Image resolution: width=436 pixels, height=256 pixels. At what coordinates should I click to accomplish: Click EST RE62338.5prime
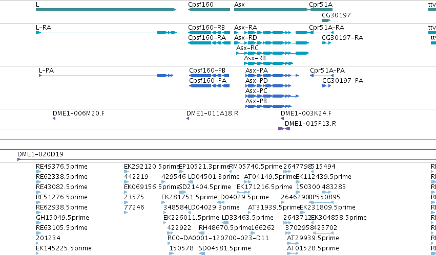pyautogui.click(x=38, y=182)
